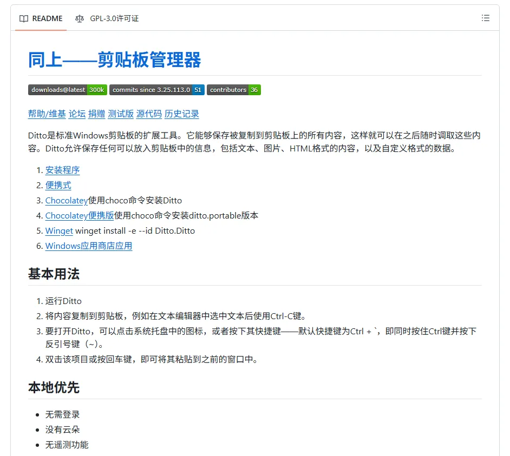Open the GPL-3.0许可证 tab
Viewport: 510px width, 456px height.
point(107,18)
